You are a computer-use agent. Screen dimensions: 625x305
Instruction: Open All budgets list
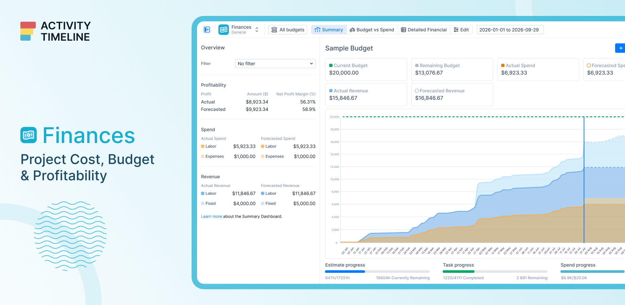coord(288,30)
